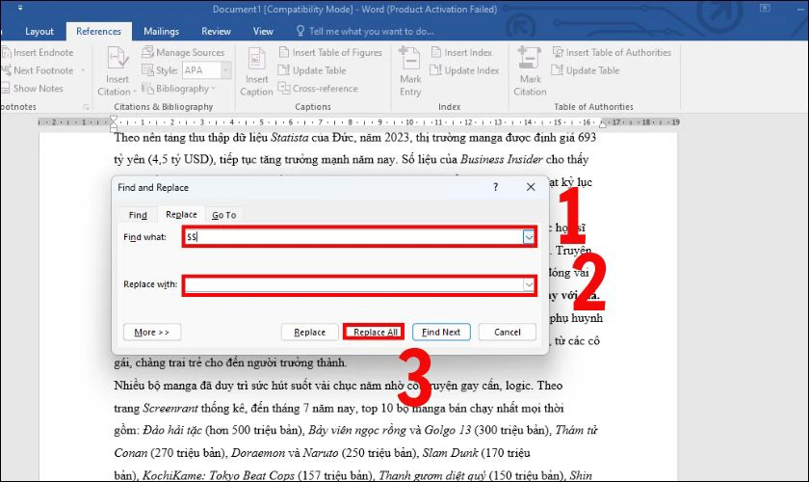Click the Insert Caption icon
Screen dimensions: 809x482
tap(256, 59)
